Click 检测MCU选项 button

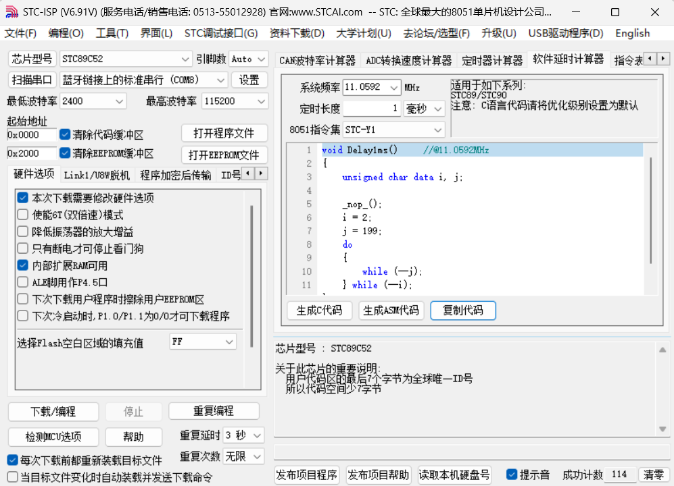(53, 437)
